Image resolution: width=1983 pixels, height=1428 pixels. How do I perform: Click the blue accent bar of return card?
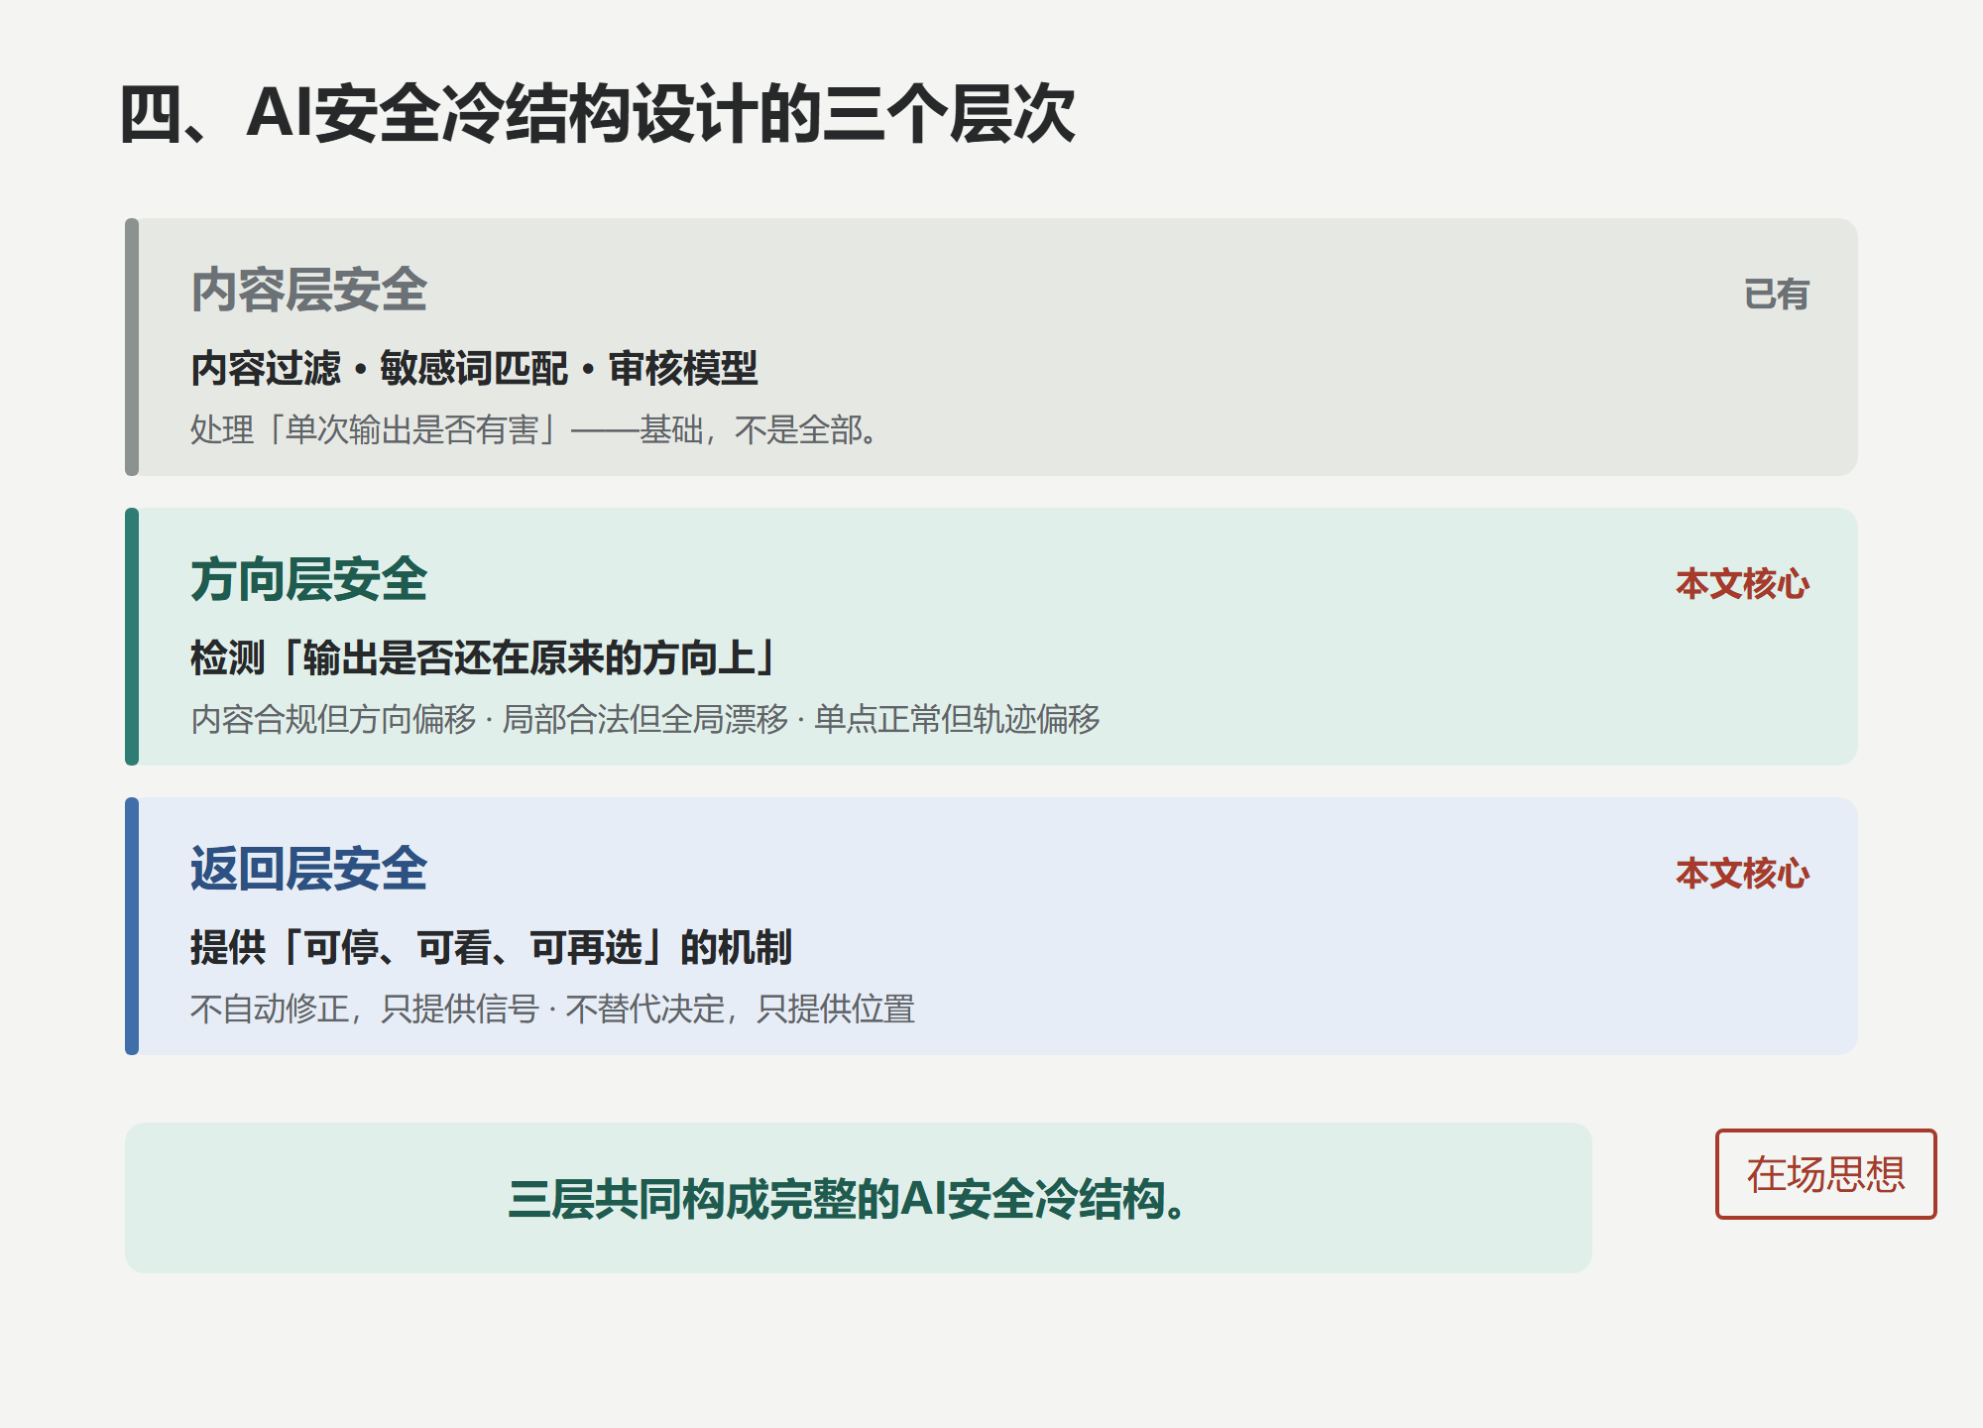(x=132, y=926)
